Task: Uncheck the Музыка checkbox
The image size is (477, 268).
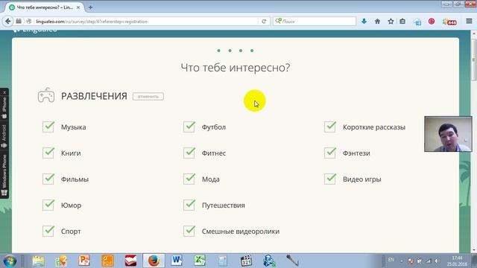Action: click(x=48, y=127)
